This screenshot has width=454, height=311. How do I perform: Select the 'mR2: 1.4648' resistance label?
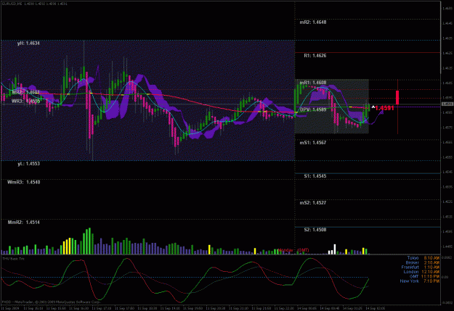(313, 22)
